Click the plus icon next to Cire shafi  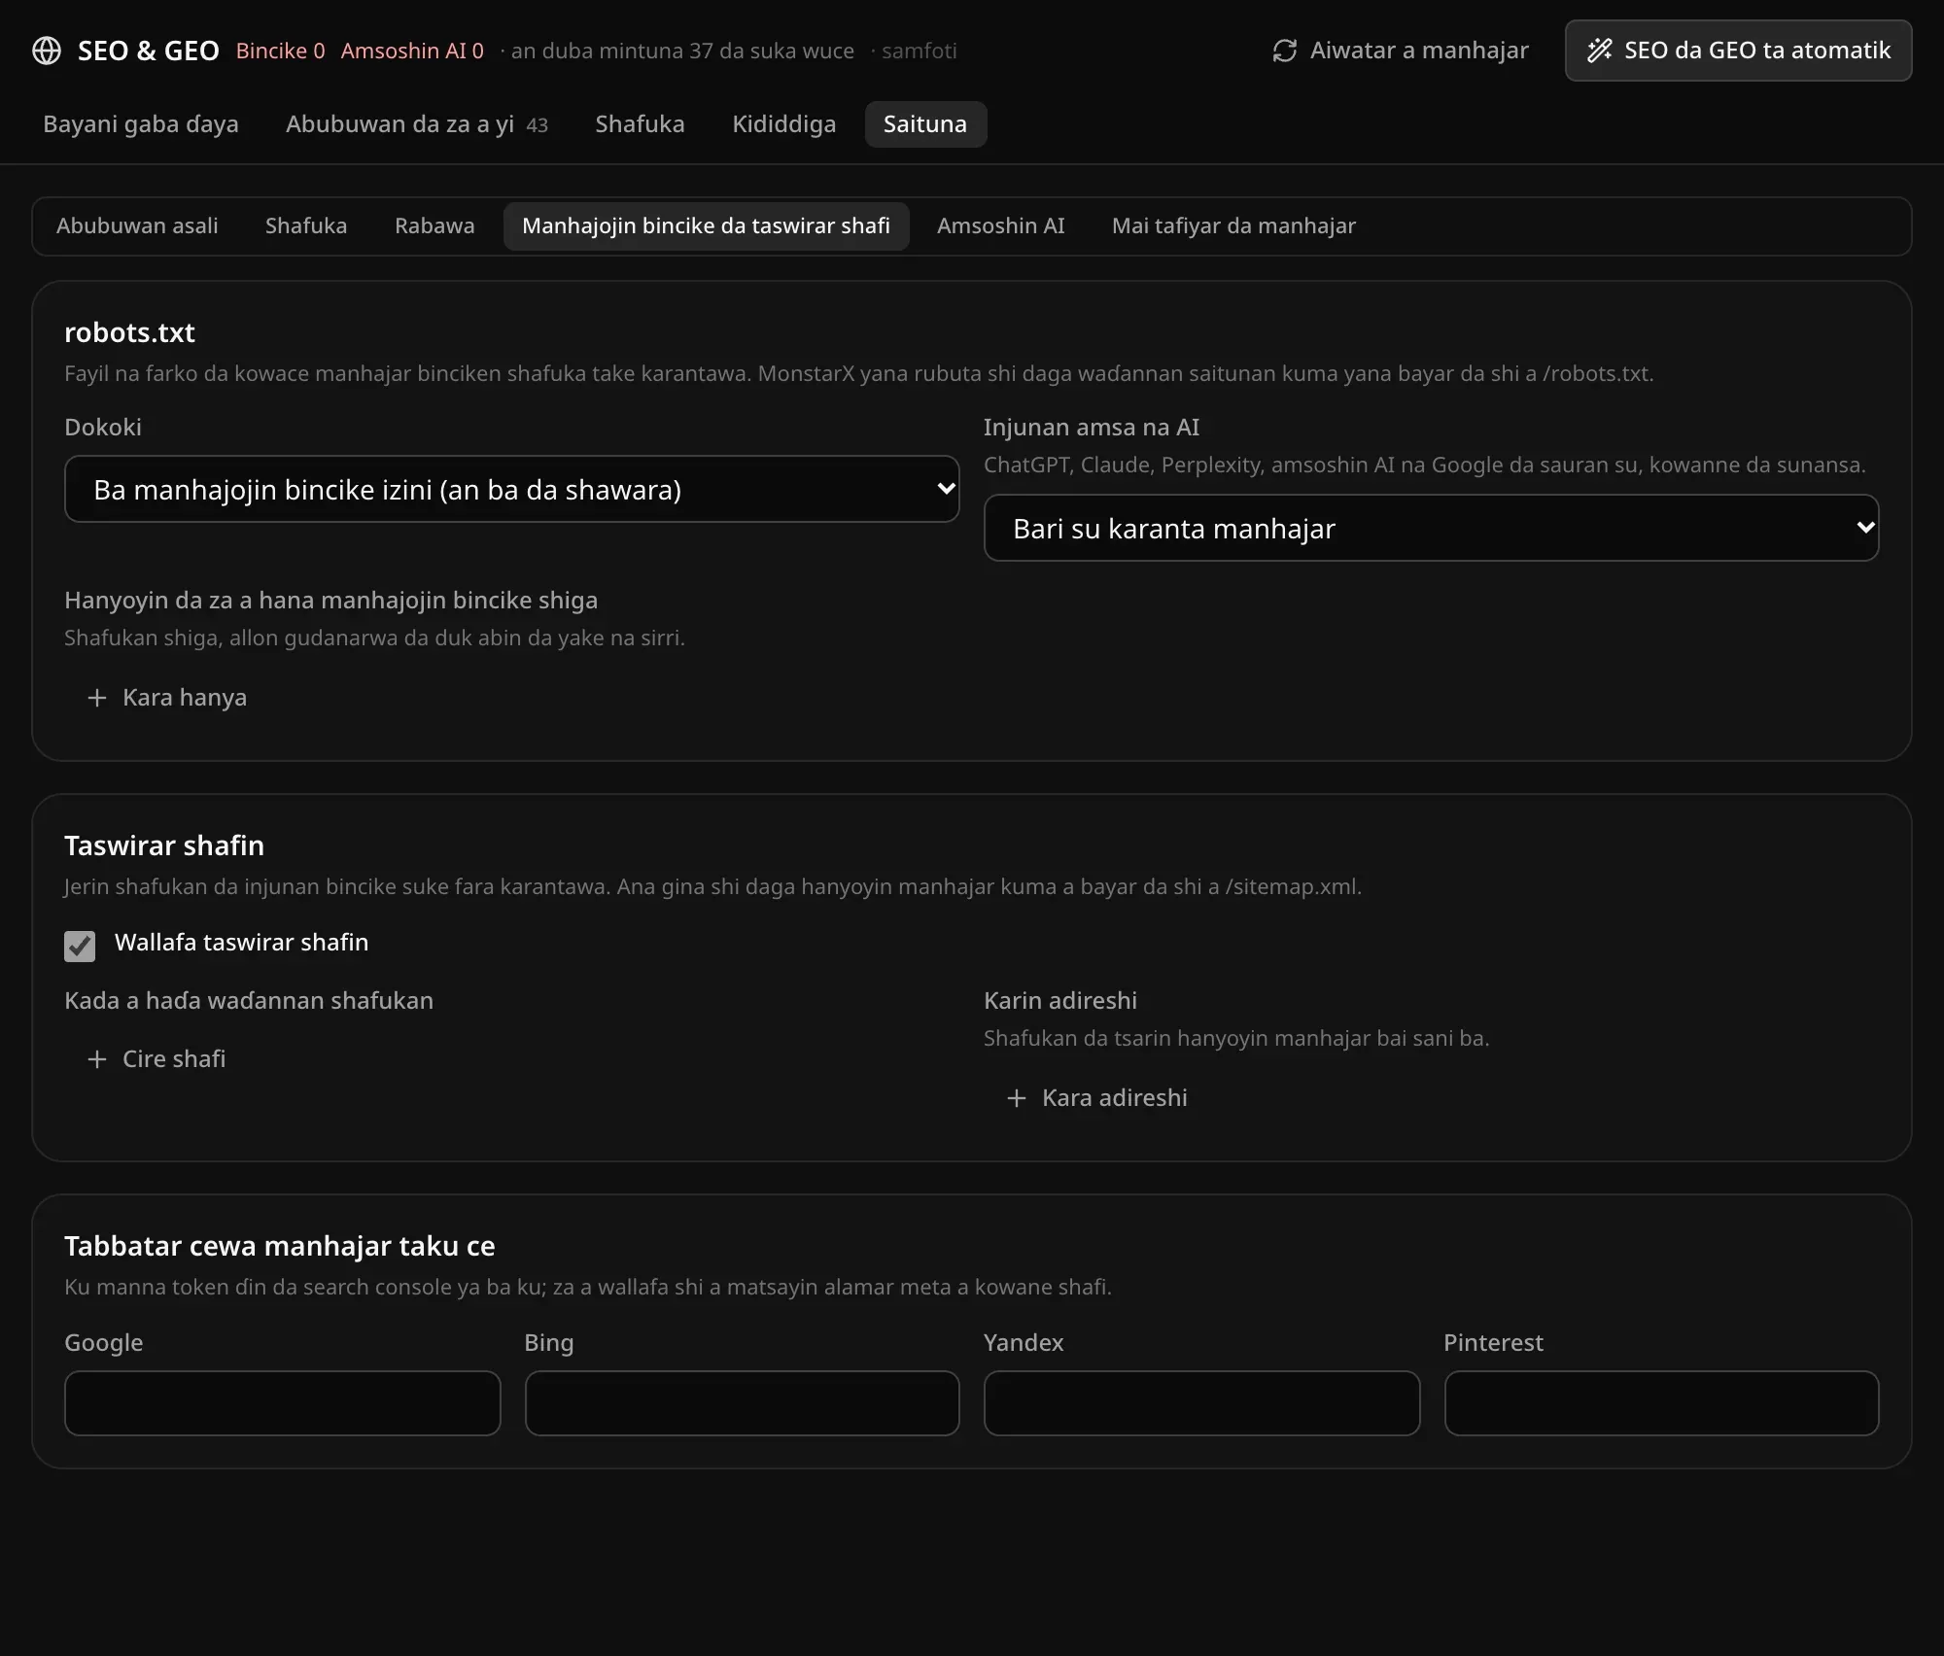(x=97, y=1059)
